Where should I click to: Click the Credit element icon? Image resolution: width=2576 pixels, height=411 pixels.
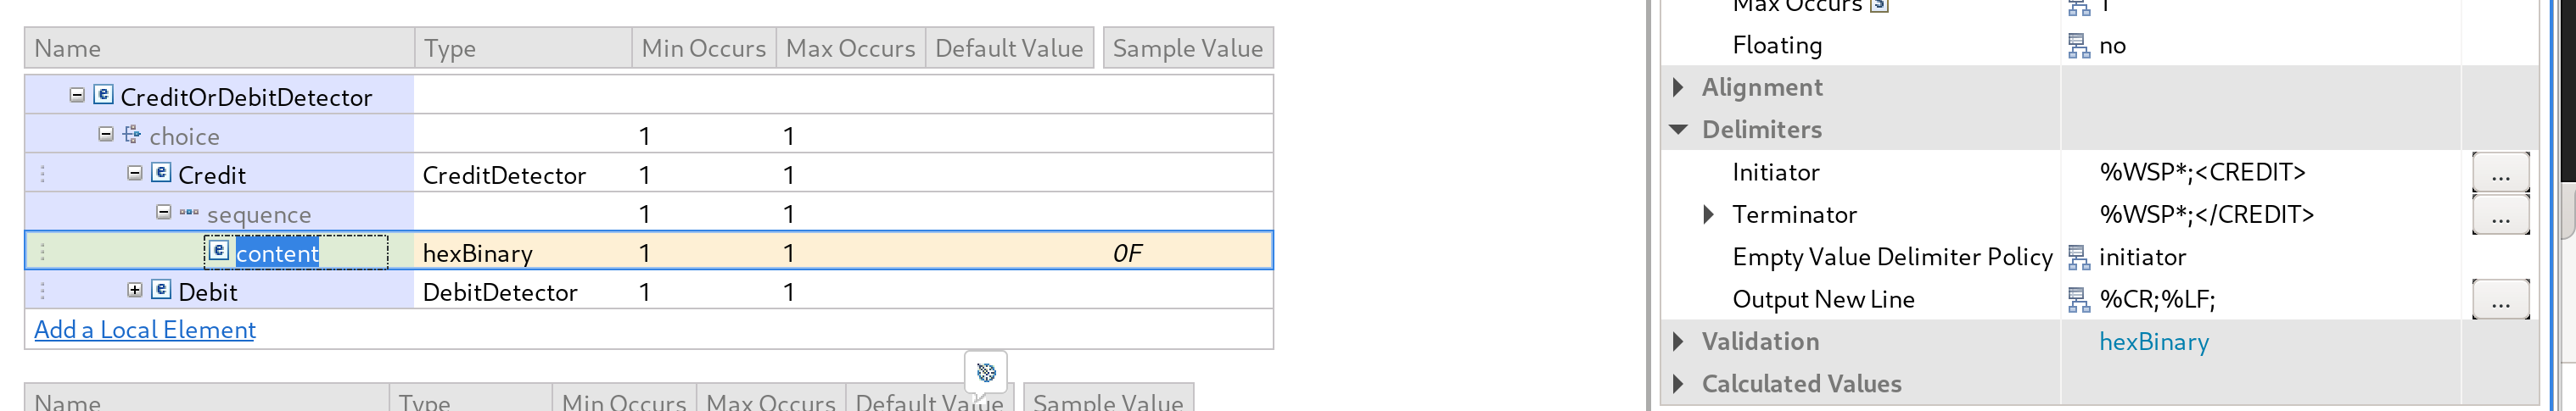point(161,173)
